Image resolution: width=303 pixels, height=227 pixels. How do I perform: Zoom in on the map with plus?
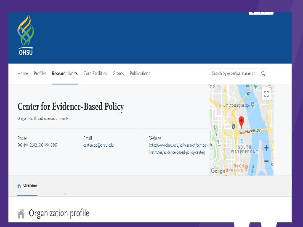click(x=266, y=148)
